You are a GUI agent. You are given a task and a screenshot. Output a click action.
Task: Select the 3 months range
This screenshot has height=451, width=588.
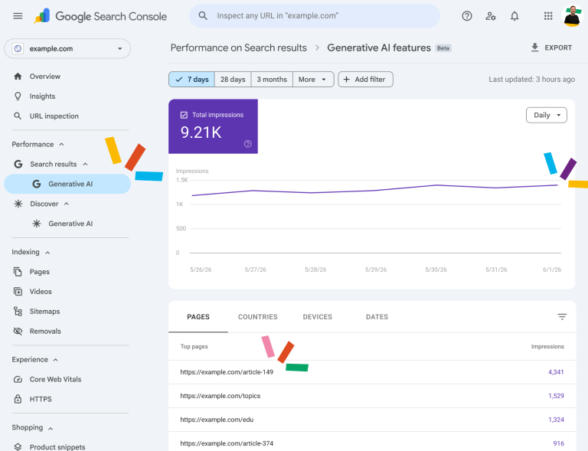pos(272,79)
